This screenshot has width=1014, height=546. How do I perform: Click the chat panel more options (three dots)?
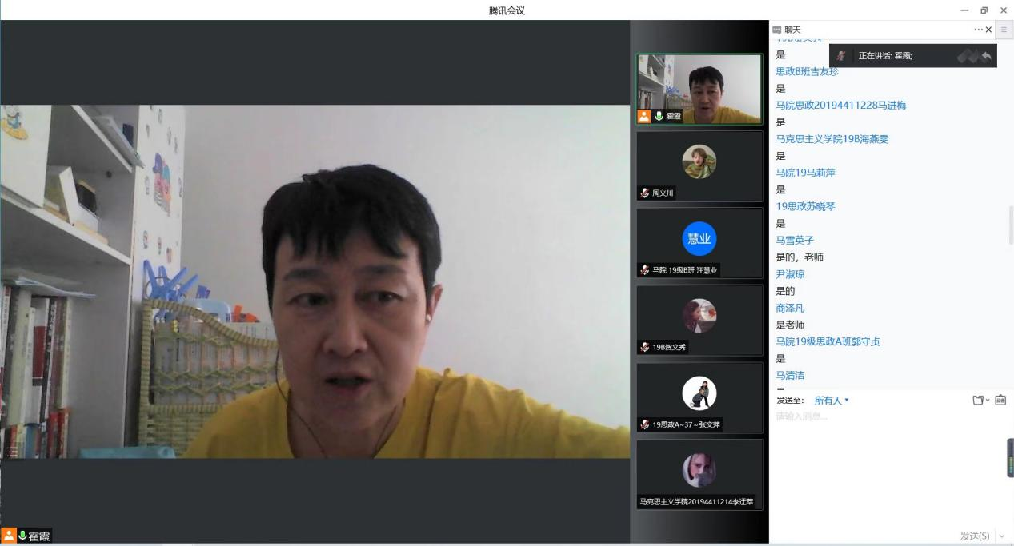click(x=978, y=30)
